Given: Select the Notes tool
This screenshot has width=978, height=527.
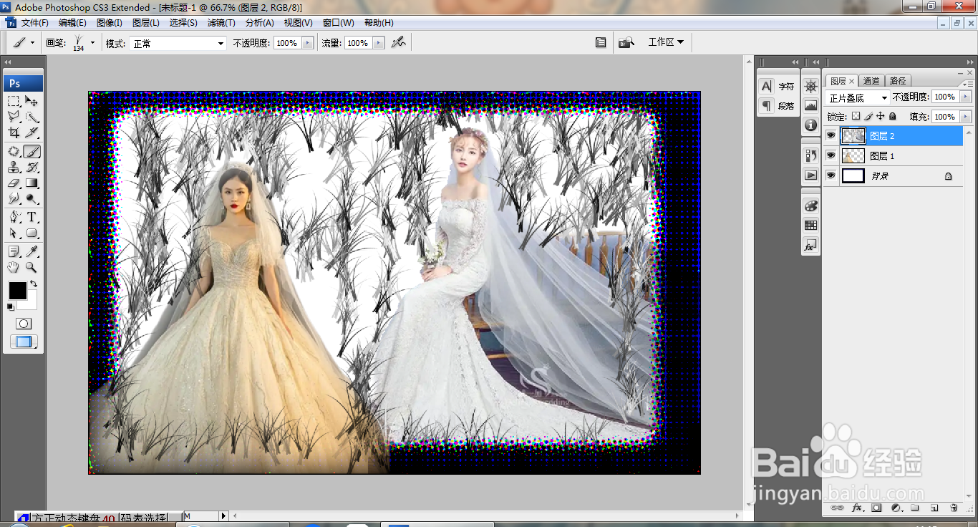Looking at the screenshot, I should tap(14, 251).
